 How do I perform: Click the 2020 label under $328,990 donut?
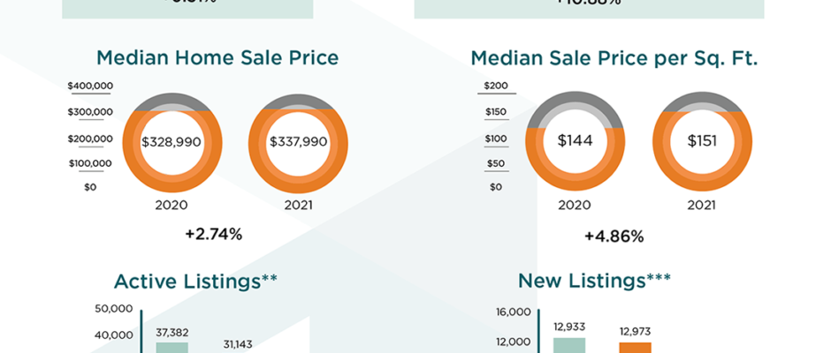pos(172,205)
